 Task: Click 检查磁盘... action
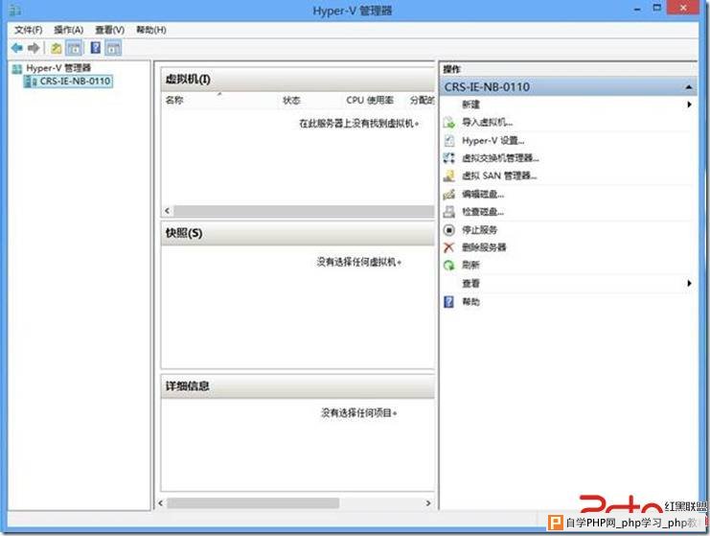483,212
